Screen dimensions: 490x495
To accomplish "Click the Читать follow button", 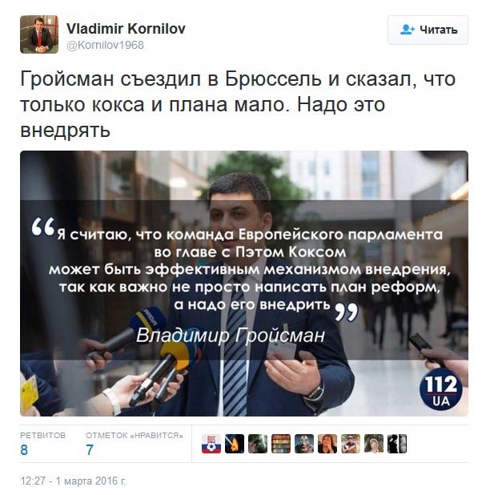I will (x=428, y=30).
